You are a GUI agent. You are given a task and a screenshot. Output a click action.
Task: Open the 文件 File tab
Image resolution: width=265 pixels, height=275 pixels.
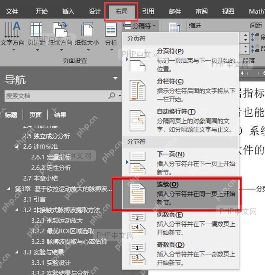pyautogui.click(x=12, y=11)
